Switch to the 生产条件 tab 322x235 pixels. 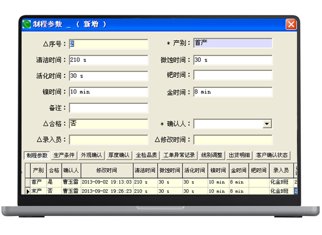[x=64, y=155]
